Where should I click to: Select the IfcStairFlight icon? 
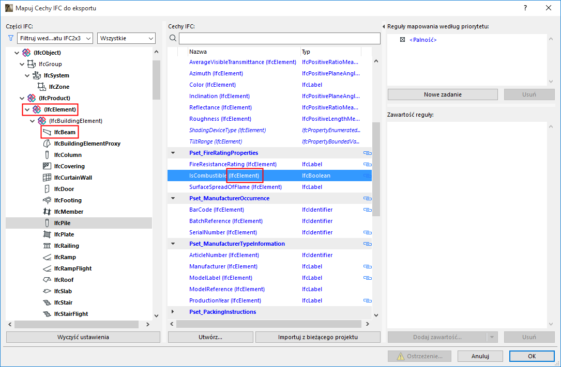point(47,314)
